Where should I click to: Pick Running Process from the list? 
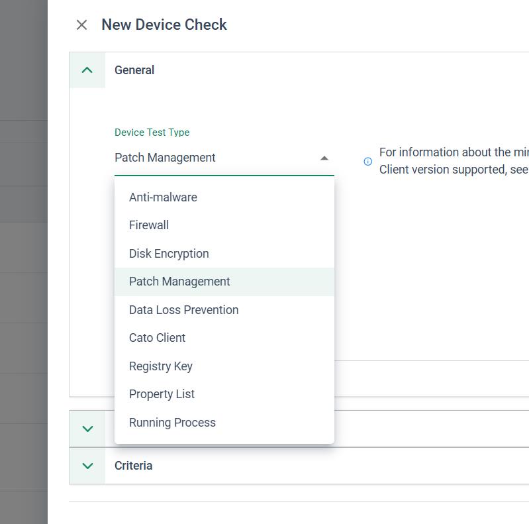point(172,423)
